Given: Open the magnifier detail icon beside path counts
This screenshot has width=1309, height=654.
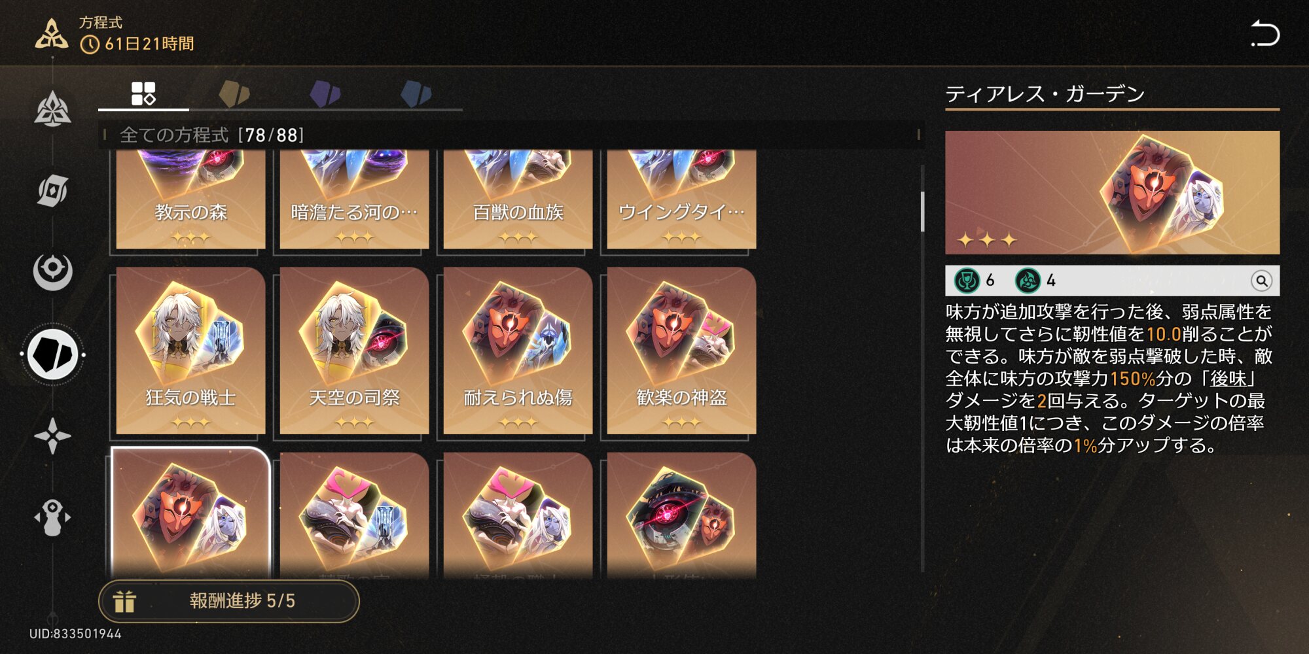Looking at the screenshot, I should tap(1261, 281).
